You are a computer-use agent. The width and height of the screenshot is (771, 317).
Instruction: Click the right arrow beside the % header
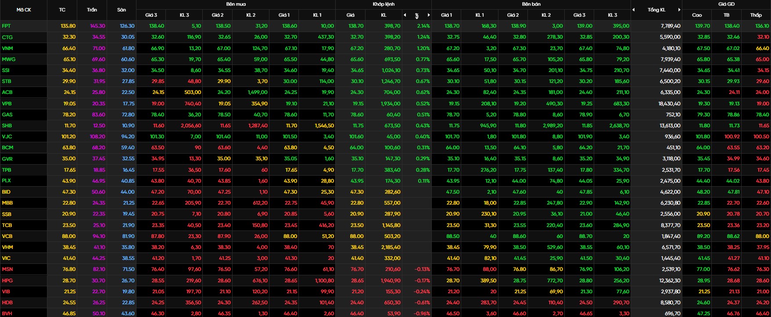[429, 15]
